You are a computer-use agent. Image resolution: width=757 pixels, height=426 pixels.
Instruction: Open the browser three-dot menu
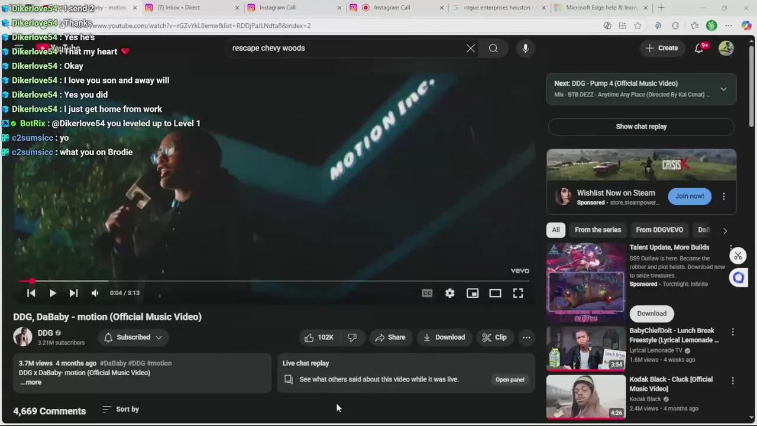pyautogui.click(x=729, y=25)
